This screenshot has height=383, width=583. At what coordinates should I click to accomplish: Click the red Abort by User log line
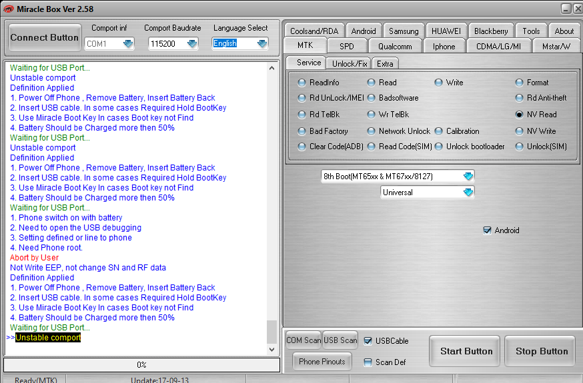tap(34, 258)
